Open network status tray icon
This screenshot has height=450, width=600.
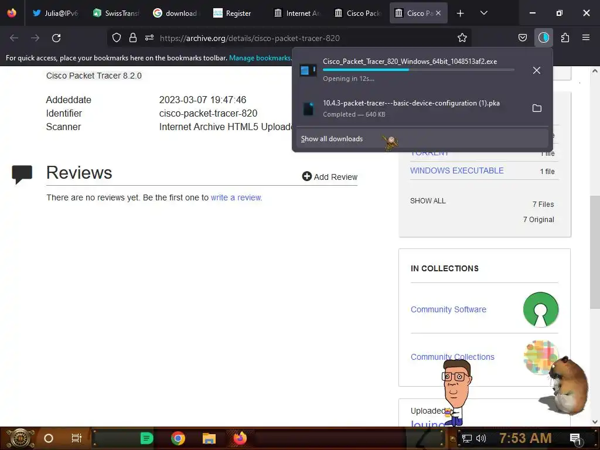coord(467,438)
